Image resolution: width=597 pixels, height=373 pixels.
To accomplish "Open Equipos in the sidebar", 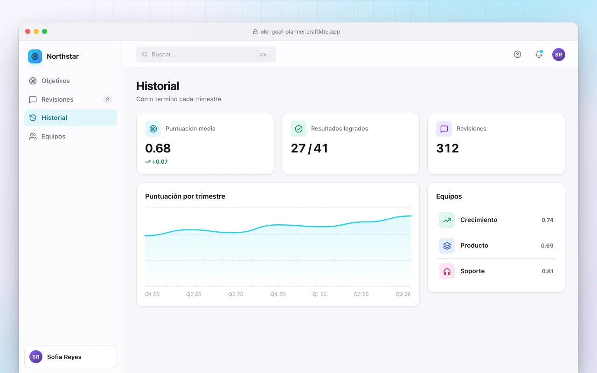I will (x=71, y=137).
